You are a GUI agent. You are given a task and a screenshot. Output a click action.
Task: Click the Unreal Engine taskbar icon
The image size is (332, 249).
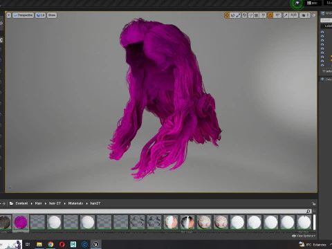click(x=96, y=244)
